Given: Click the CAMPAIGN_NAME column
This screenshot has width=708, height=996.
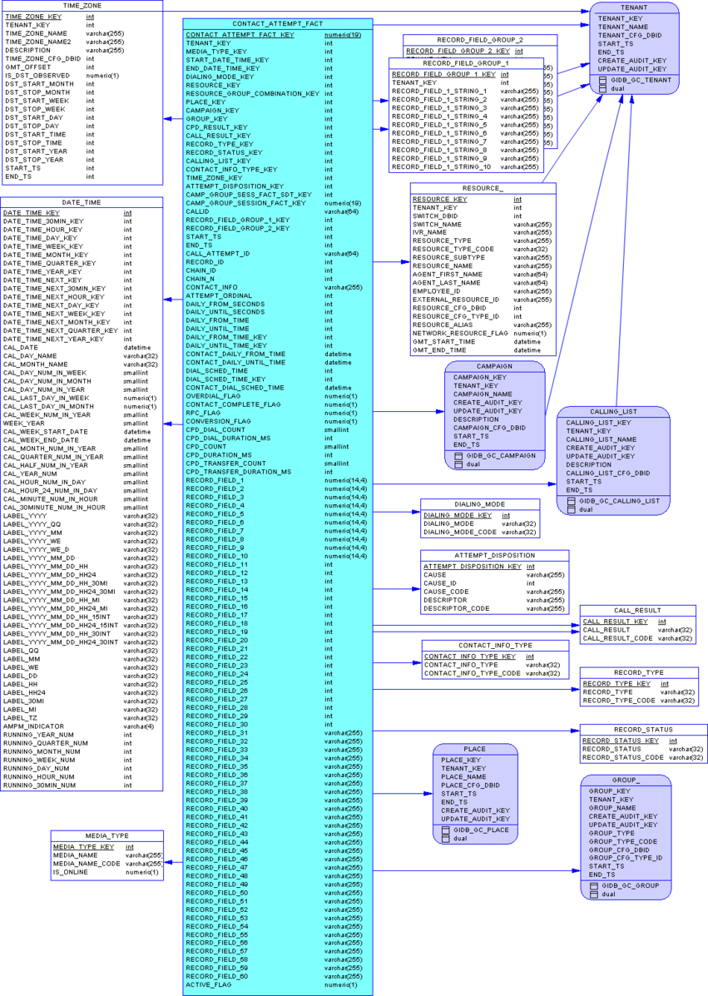Looking at the screenshot, I should [483, 394].
